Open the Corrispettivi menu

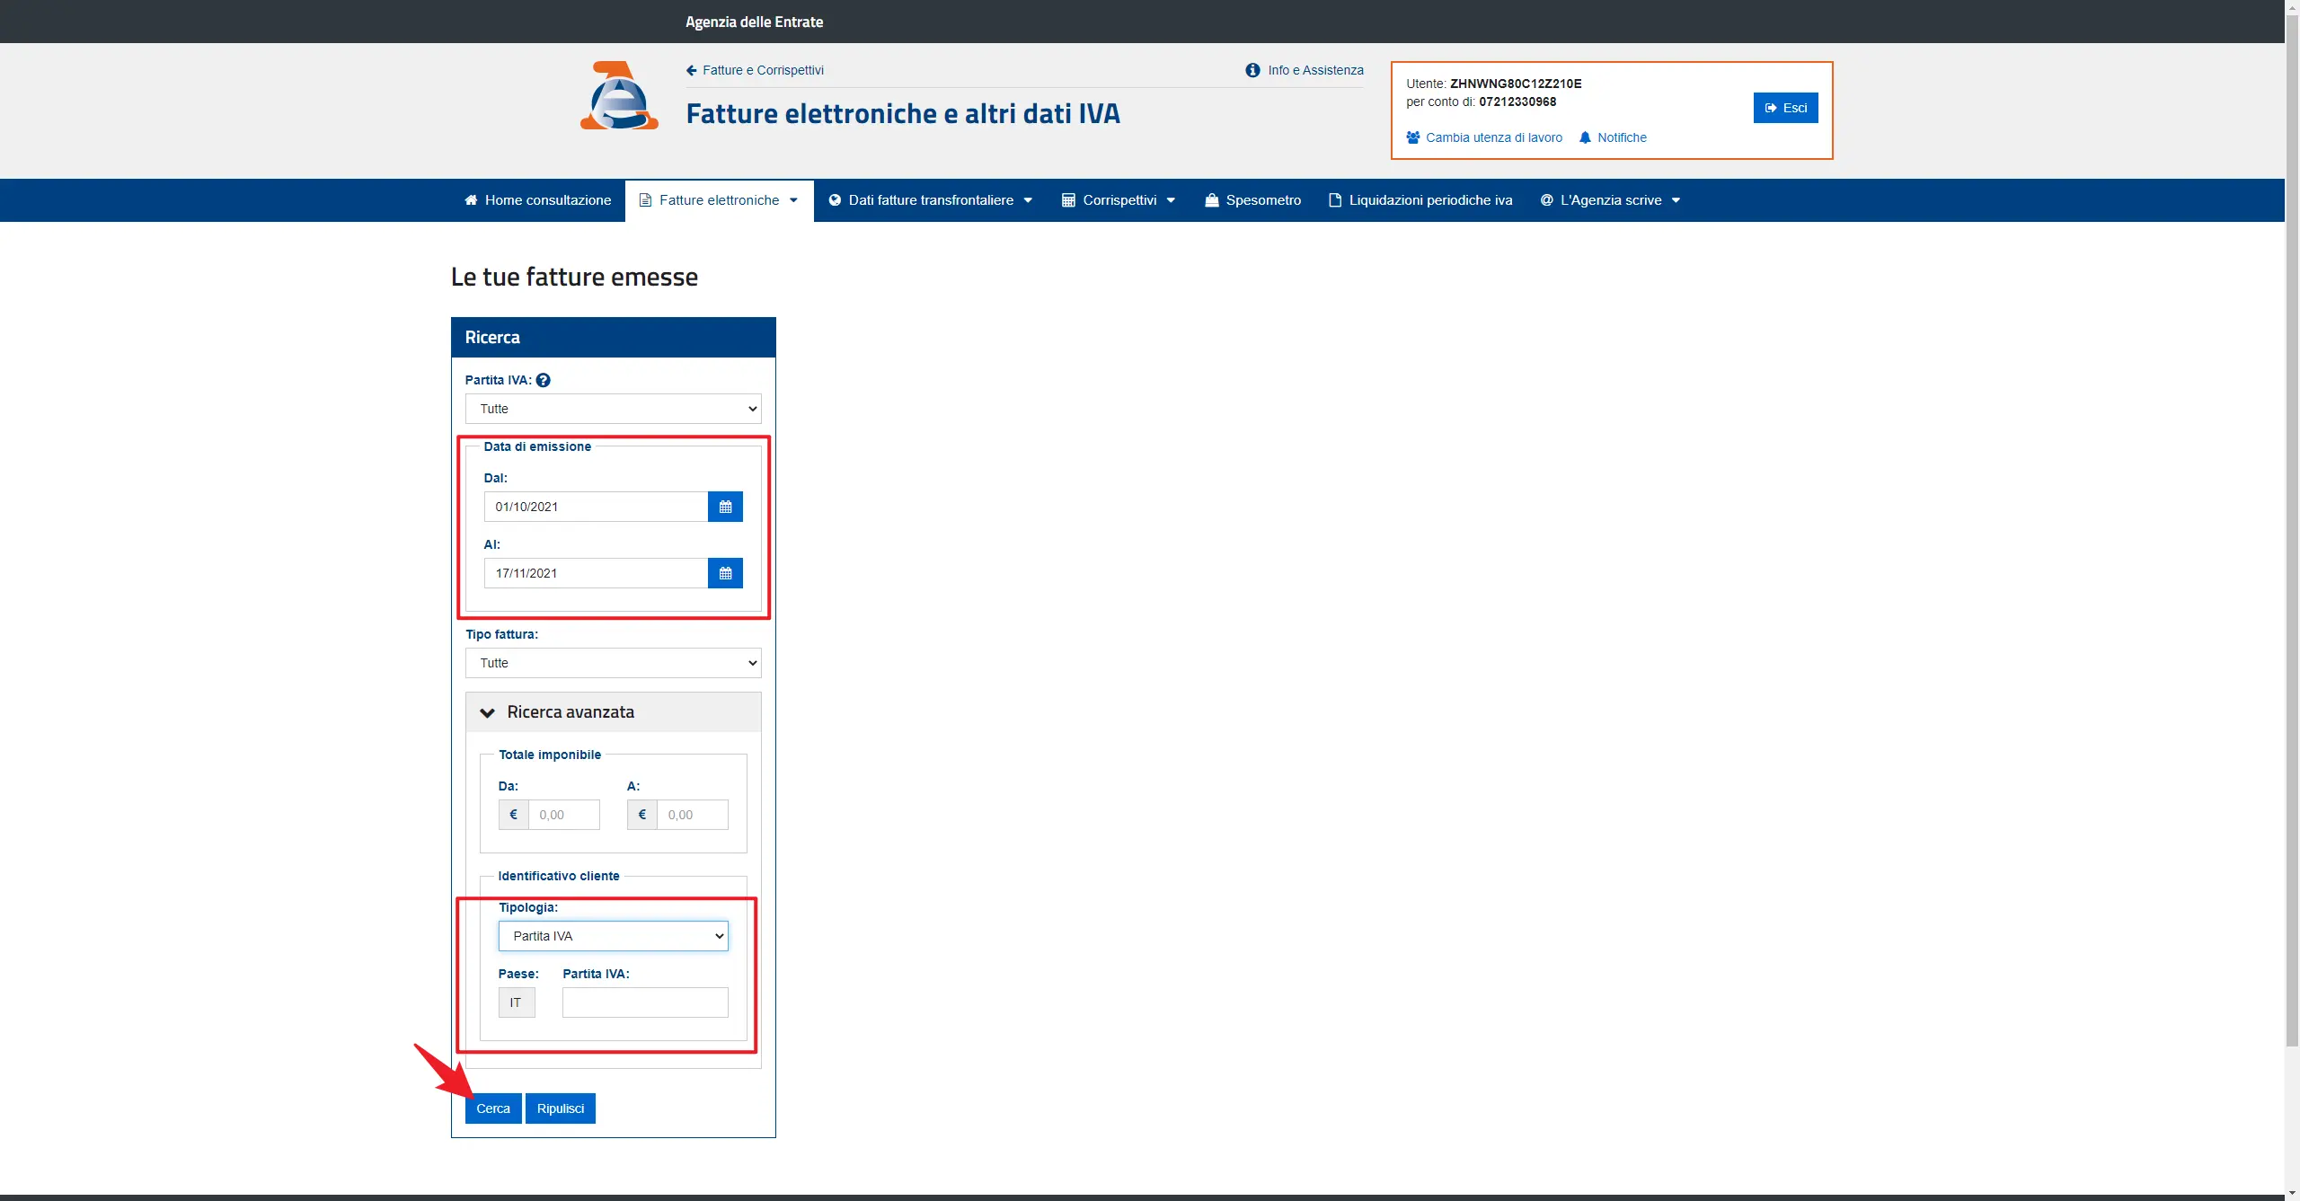[1119, 200]
